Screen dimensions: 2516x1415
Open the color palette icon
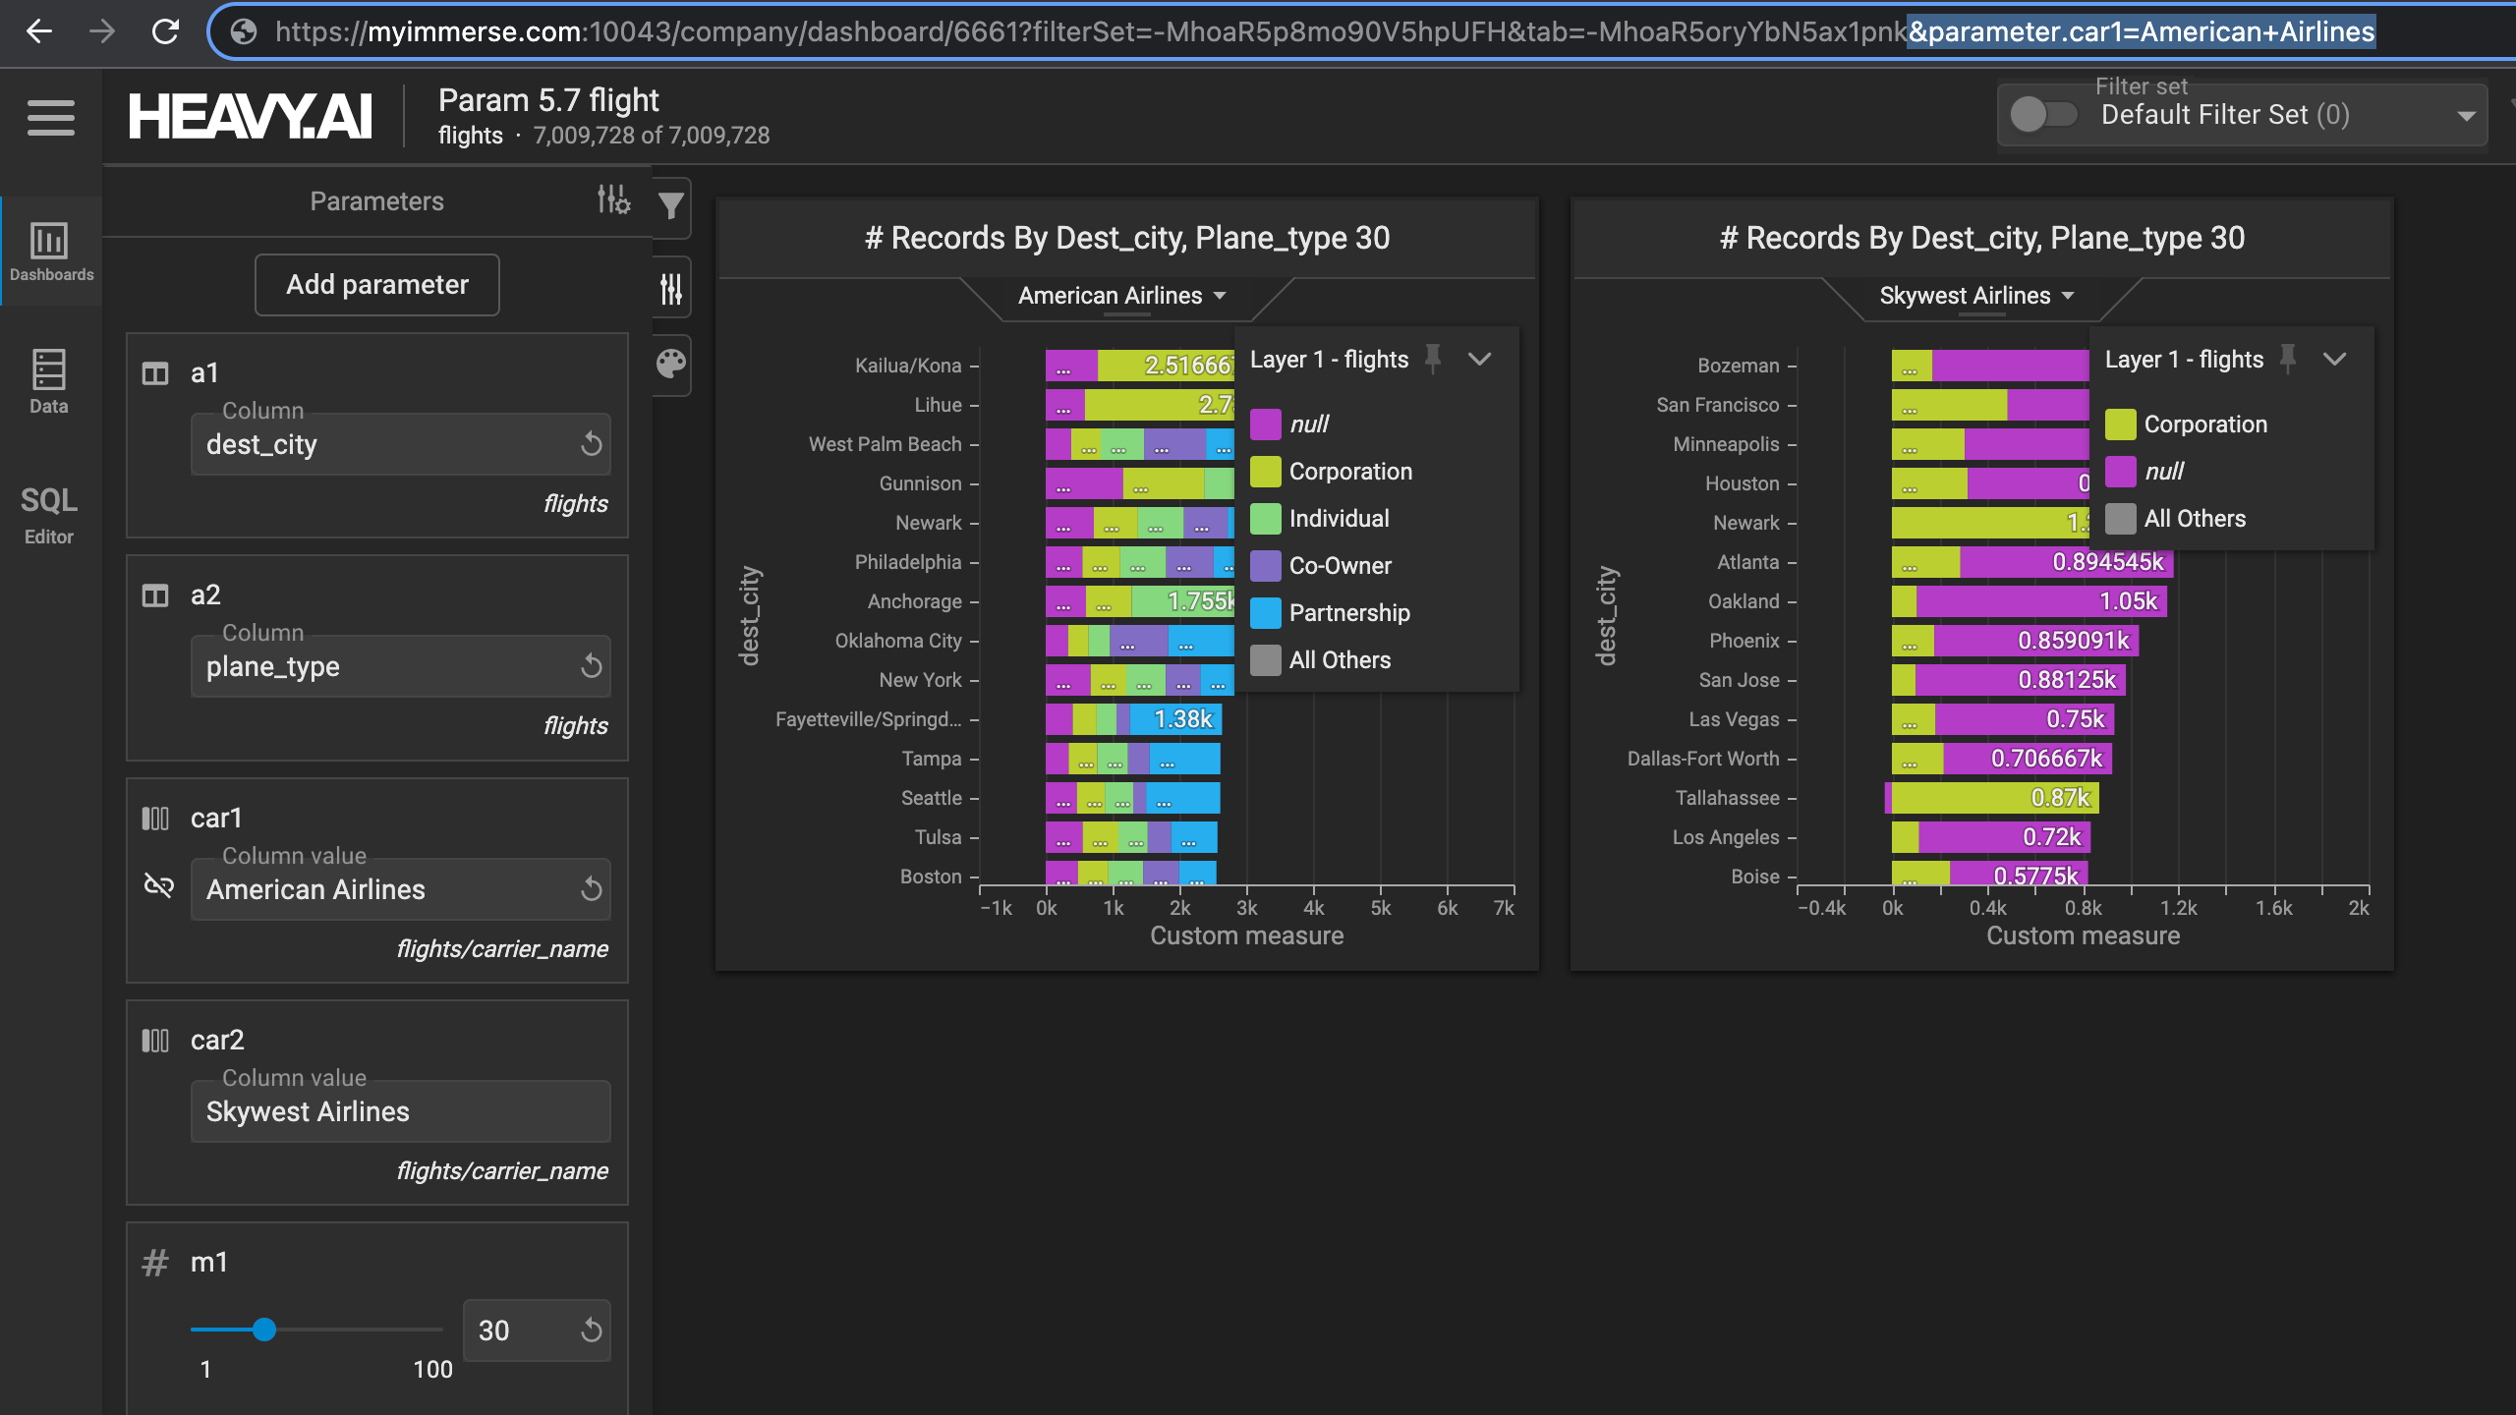pos(671,365)
